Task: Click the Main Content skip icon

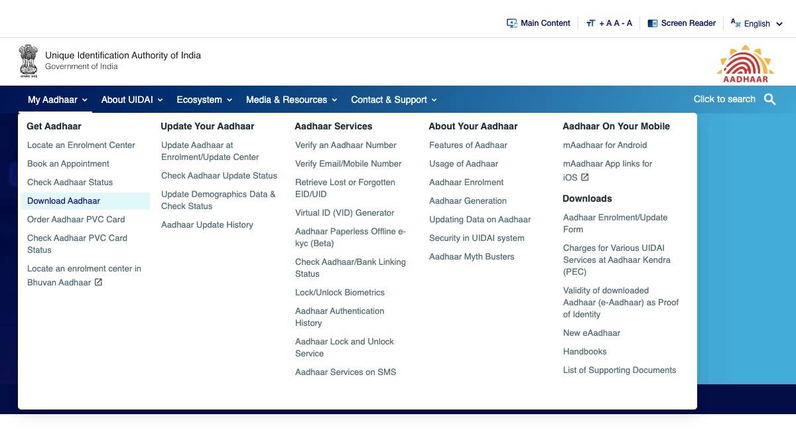Action: (x=511, y=23)
